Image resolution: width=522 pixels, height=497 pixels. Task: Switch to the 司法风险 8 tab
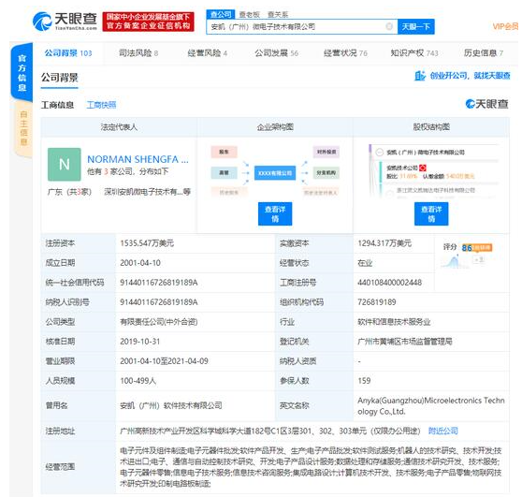pos(138,53)
